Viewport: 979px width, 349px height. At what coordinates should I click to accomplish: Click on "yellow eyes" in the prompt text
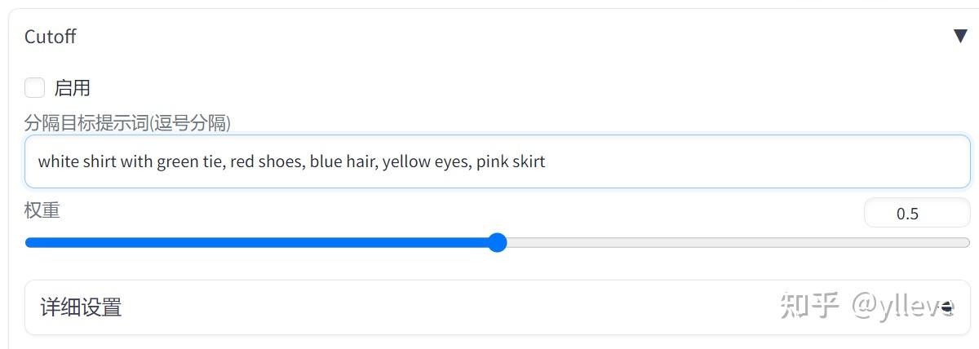[425, 161]
